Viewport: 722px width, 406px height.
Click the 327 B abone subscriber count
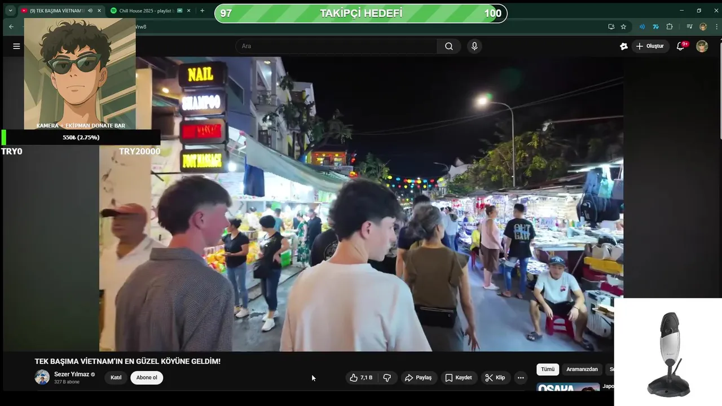click(67, 382)
